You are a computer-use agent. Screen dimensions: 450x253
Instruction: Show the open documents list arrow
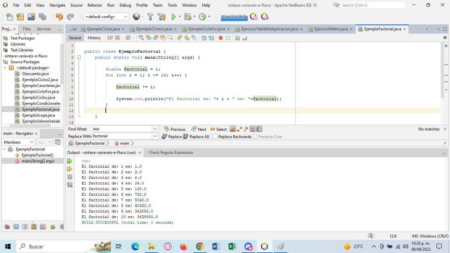point(438,29)
